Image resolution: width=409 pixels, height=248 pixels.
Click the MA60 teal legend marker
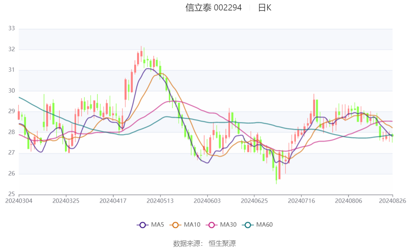(x=248, y=225)
